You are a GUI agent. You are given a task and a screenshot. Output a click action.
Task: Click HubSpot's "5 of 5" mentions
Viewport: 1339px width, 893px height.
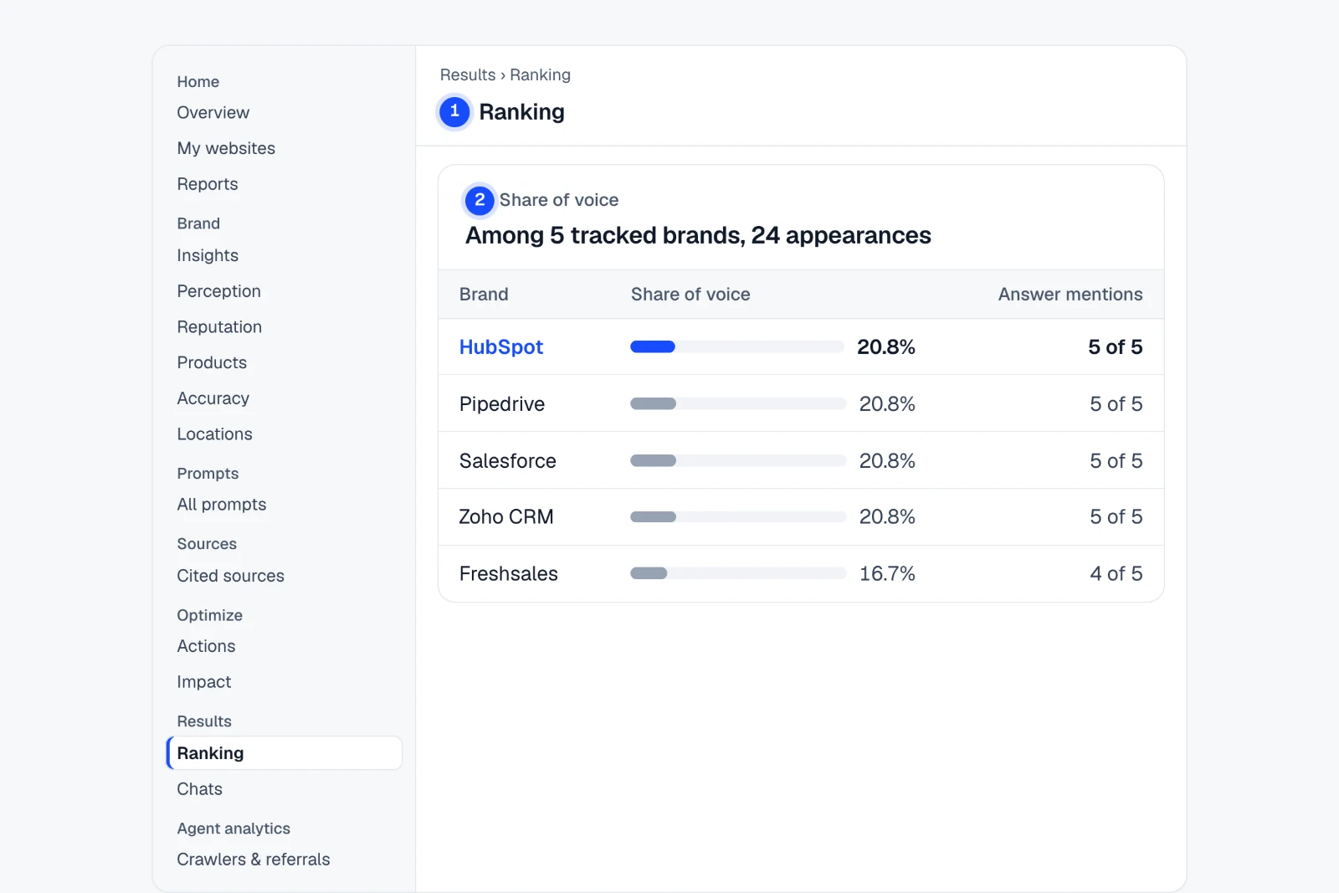(1116, 347)
